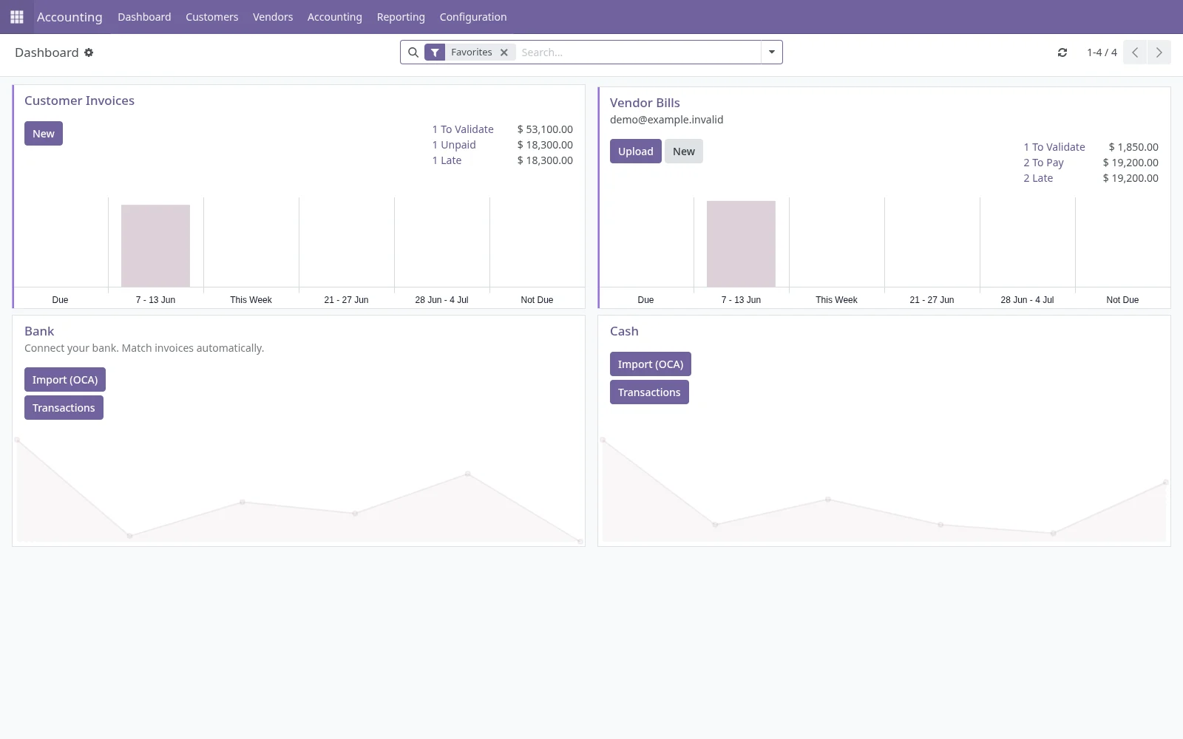
Task: Open Transactions in Bank card
Action: pos(64,408)
